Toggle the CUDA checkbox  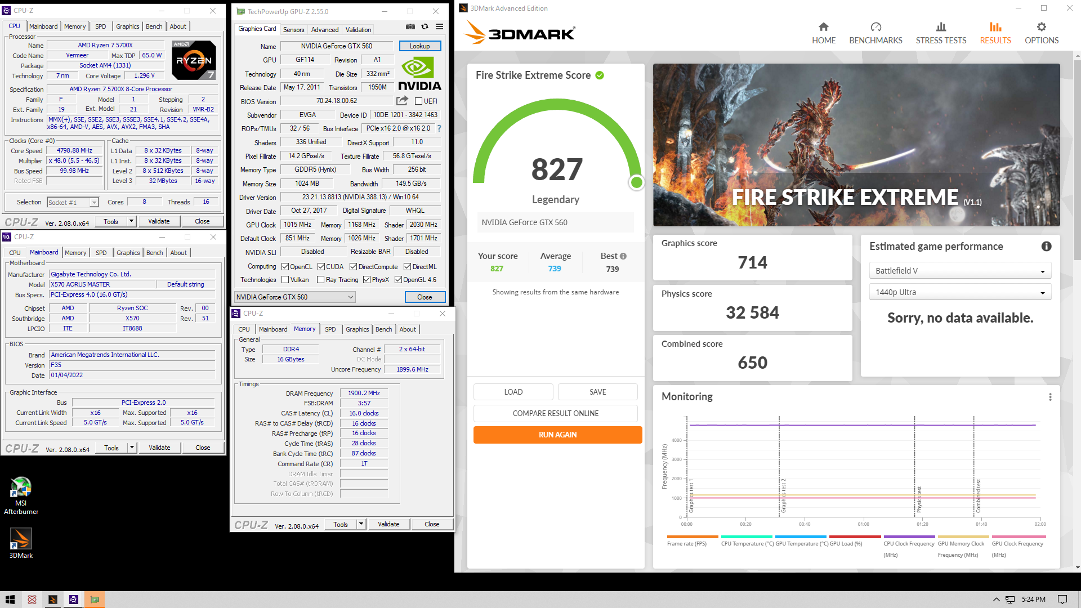321,267
